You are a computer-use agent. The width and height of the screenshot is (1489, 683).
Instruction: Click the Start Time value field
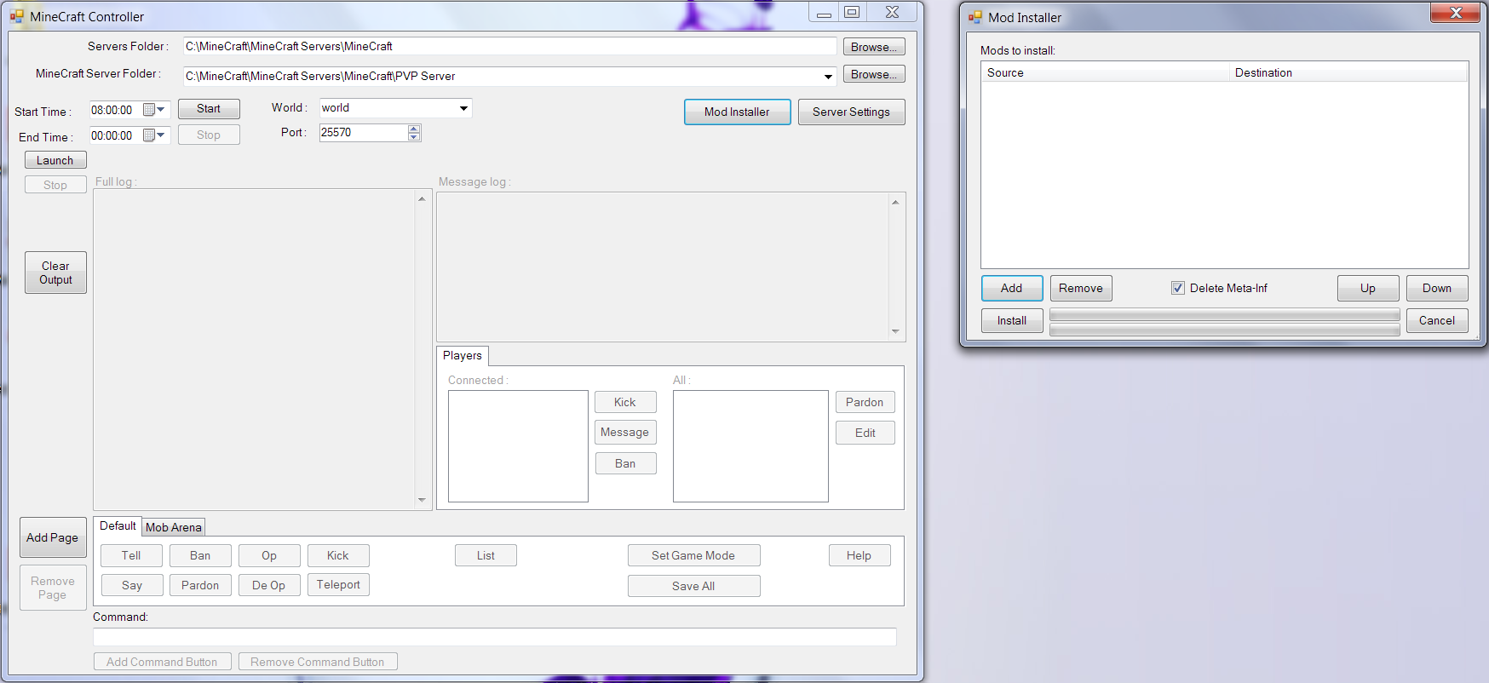[x=116, y=110]
